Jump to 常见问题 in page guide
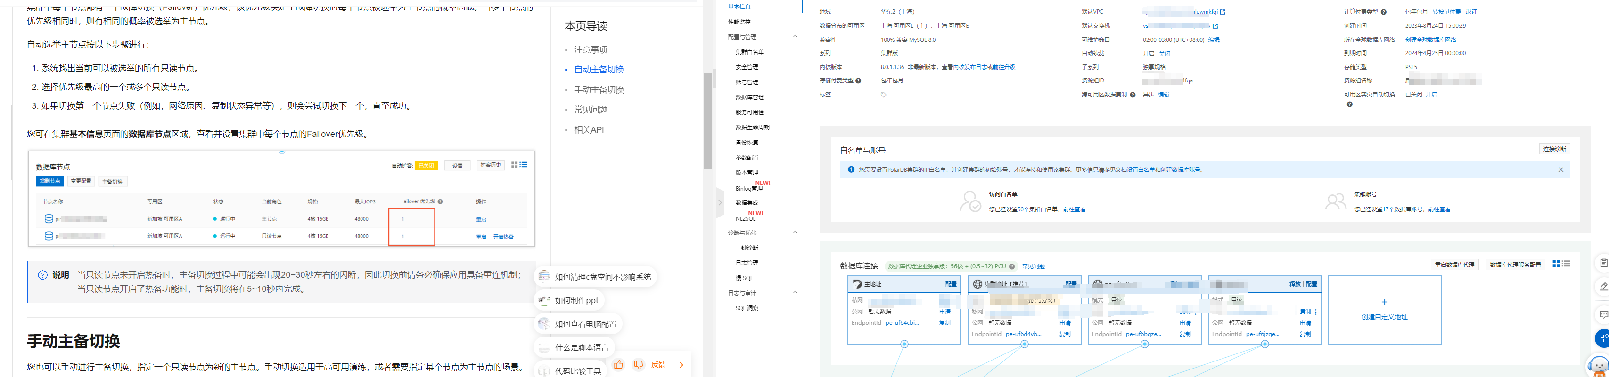The width and height of the screenshot is (1609, 377). pyautogui.click(x=591, y=110)
